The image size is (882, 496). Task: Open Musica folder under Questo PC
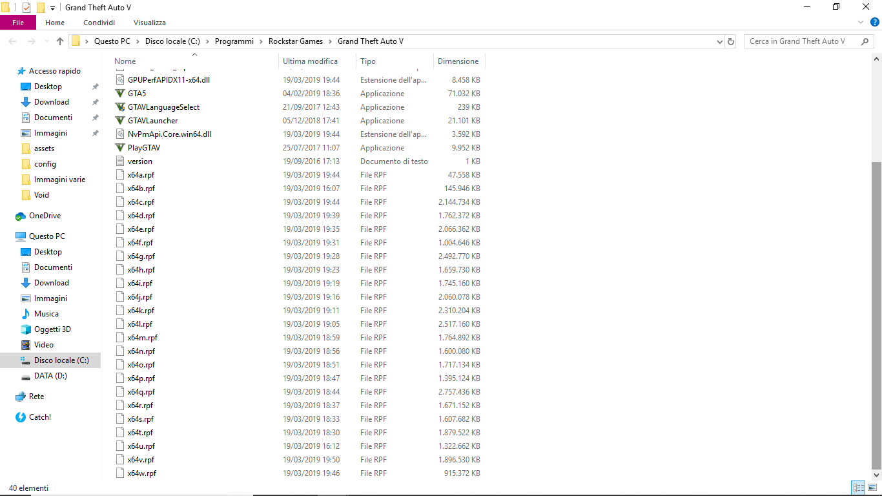click(x=46, y=314)
